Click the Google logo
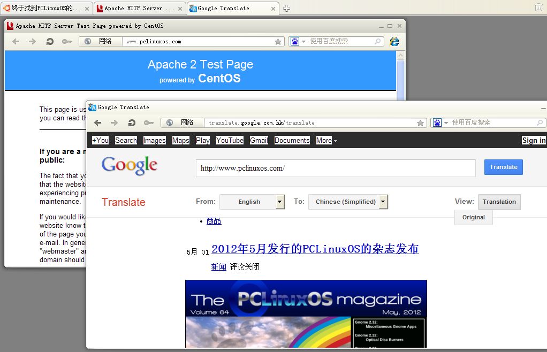 click(130, 165)
